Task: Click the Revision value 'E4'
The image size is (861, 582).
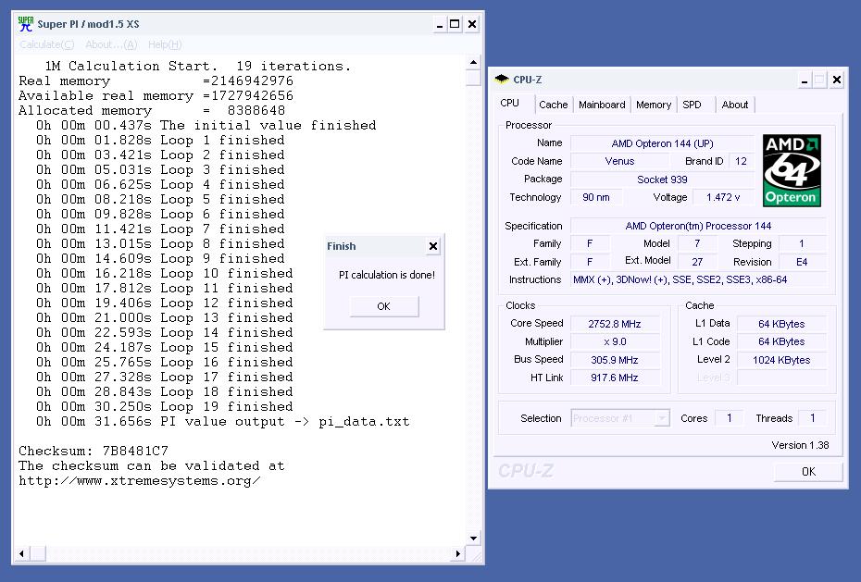Action: point(802,262)
